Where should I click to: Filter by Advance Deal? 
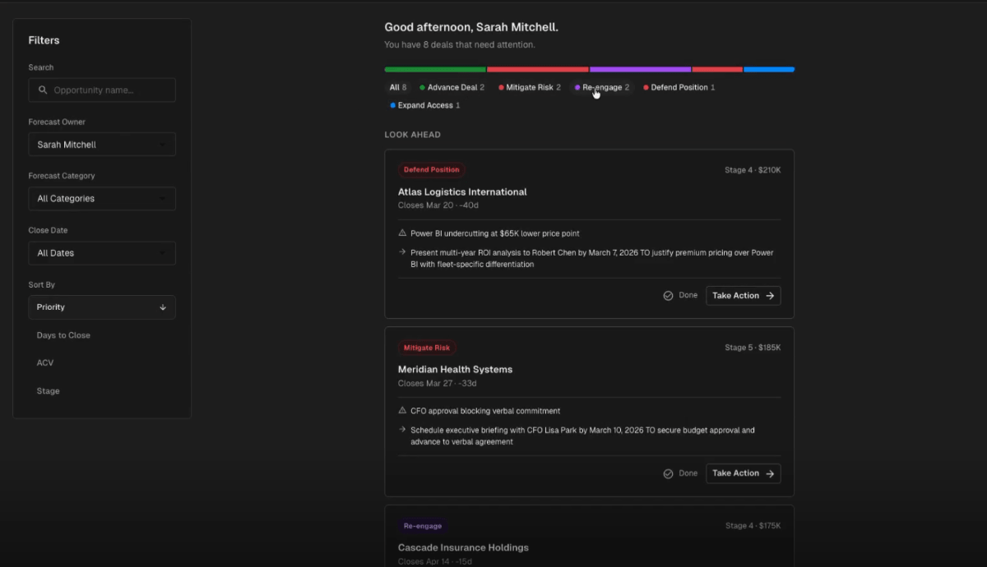tap(452, 87)
